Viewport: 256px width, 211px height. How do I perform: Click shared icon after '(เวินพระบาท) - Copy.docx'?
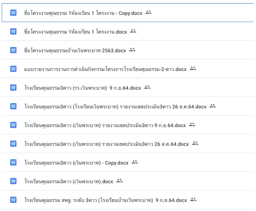tap(135, 162)
